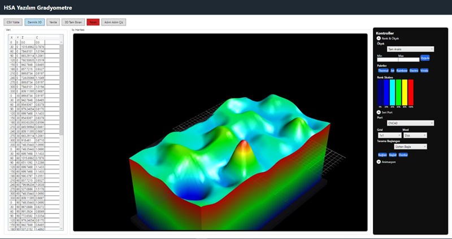This screenshot has width=452, height=239.
Task: Click the red Reset button
Action: pos(93,21)
